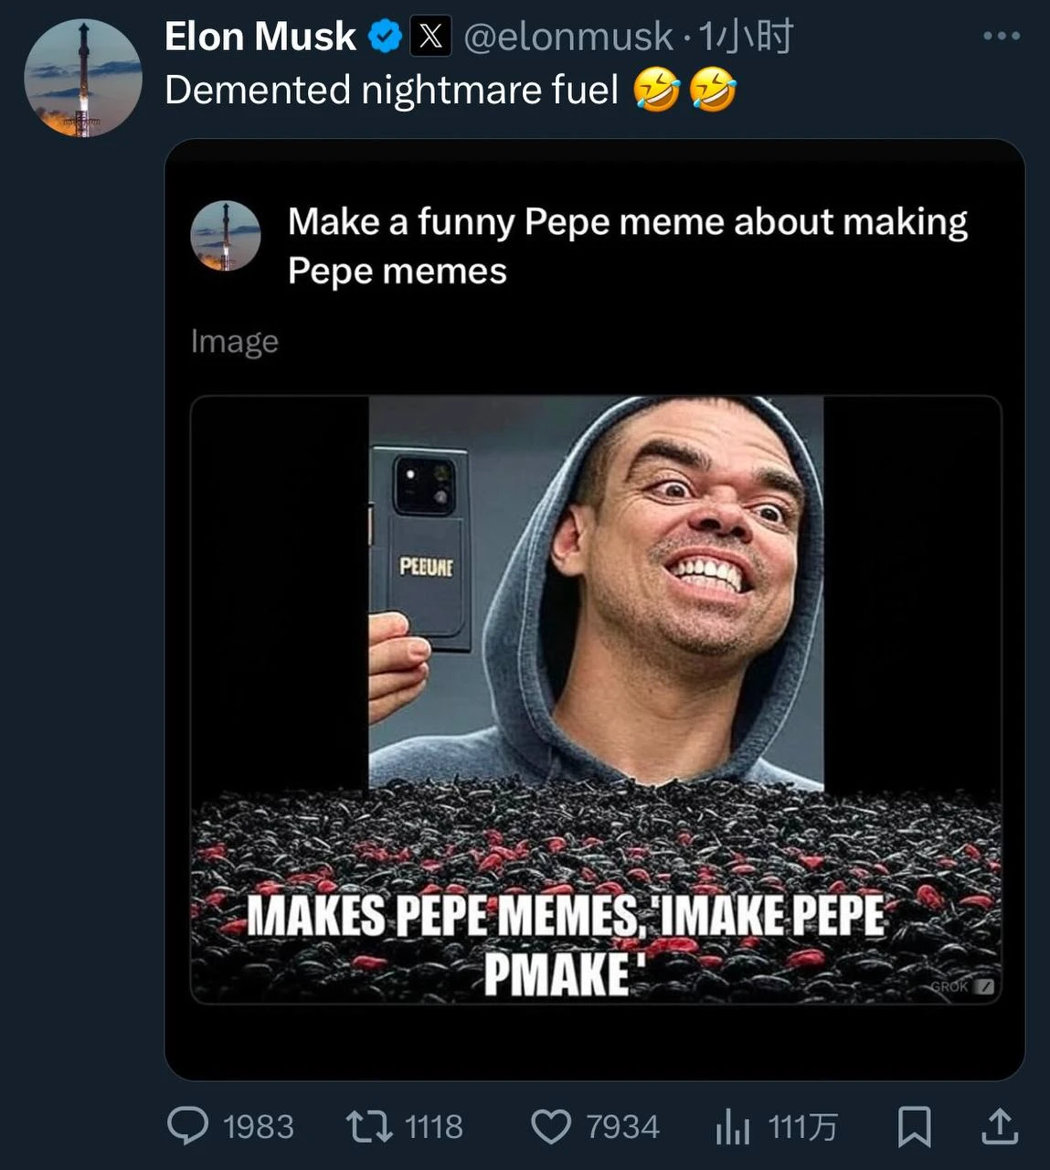1050x1170 pixels.
Task: Expand the attached Image preview
Action: [x=234, y=339]
